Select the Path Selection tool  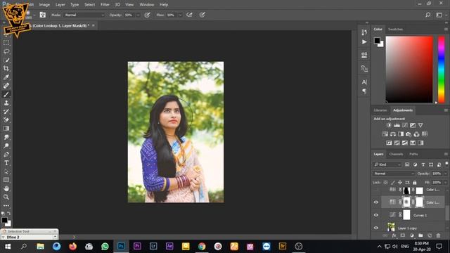tap(6, 171)
